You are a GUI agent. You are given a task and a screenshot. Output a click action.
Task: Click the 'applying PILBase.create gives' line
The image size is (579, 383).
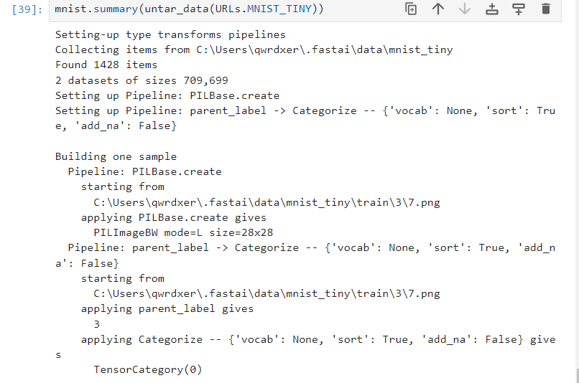tap(173, 217)
